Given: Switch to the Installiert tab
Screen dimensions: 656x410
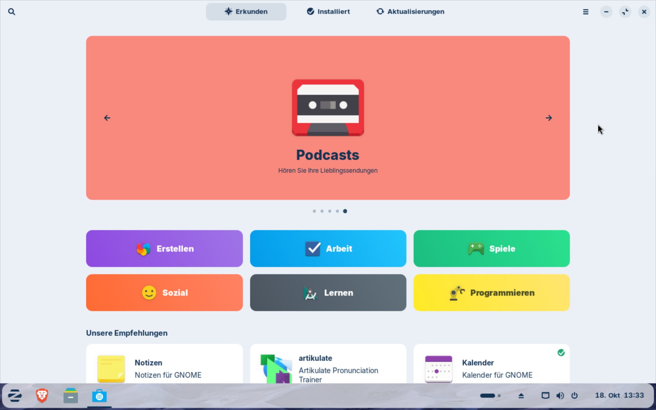Looking at the screenshot, I should [x=328, y=12].
